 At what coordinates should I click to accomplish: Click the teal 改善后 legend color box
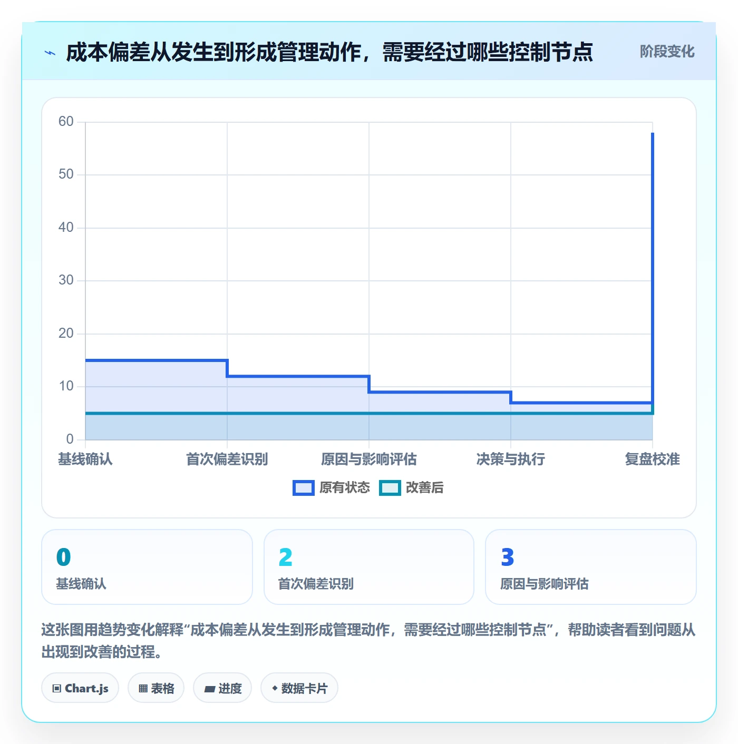pyautogui.click(x=390, y=488)
